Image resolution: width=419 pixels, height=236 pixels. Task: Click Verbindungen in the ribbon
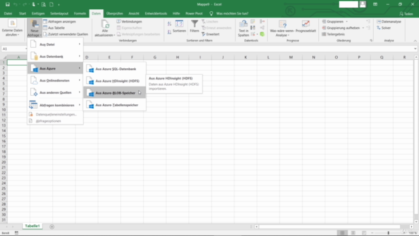130,22
